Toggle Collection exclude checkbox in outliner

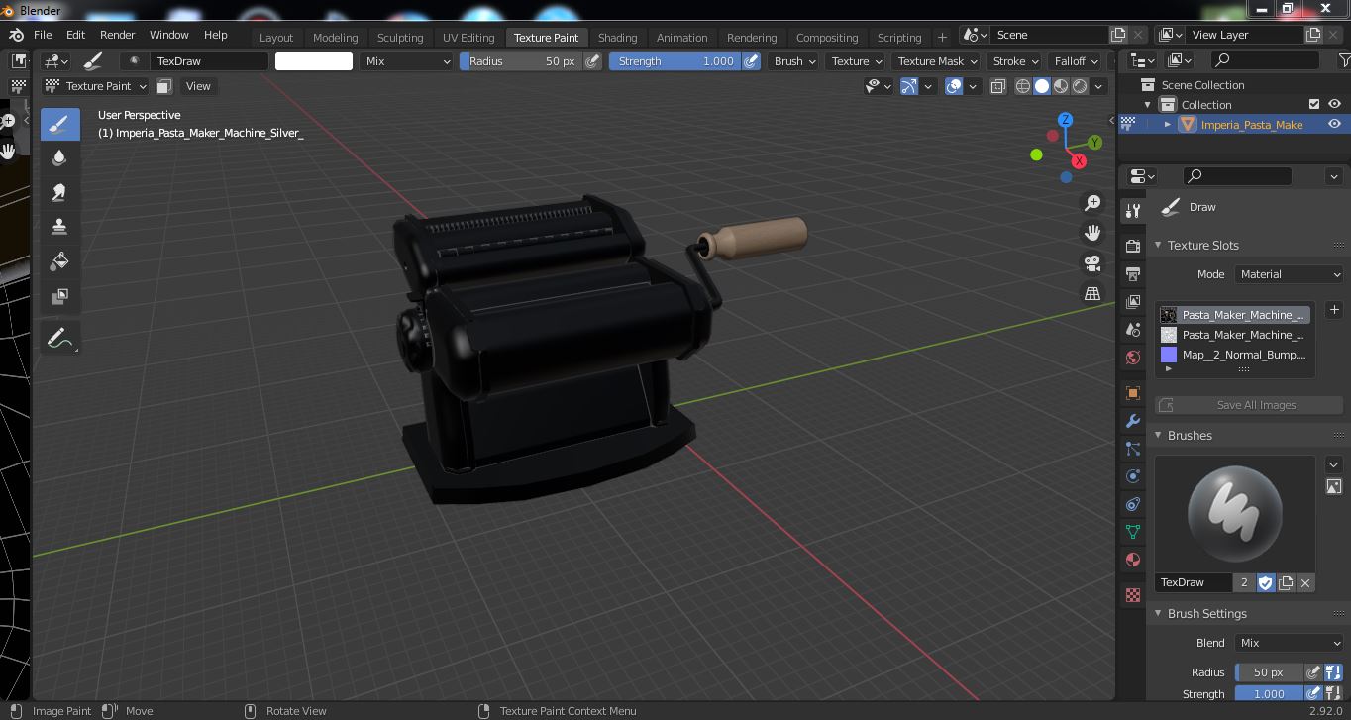[x=1314, y=104]
